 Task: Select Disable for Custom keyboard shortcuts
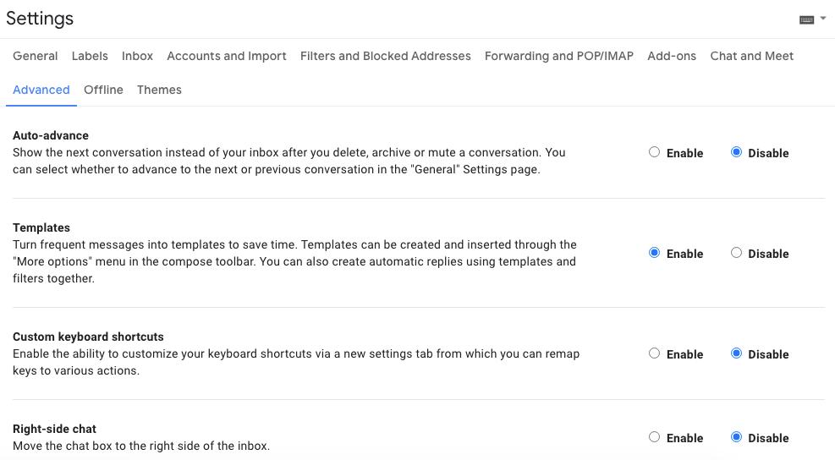tap(736, 353)
